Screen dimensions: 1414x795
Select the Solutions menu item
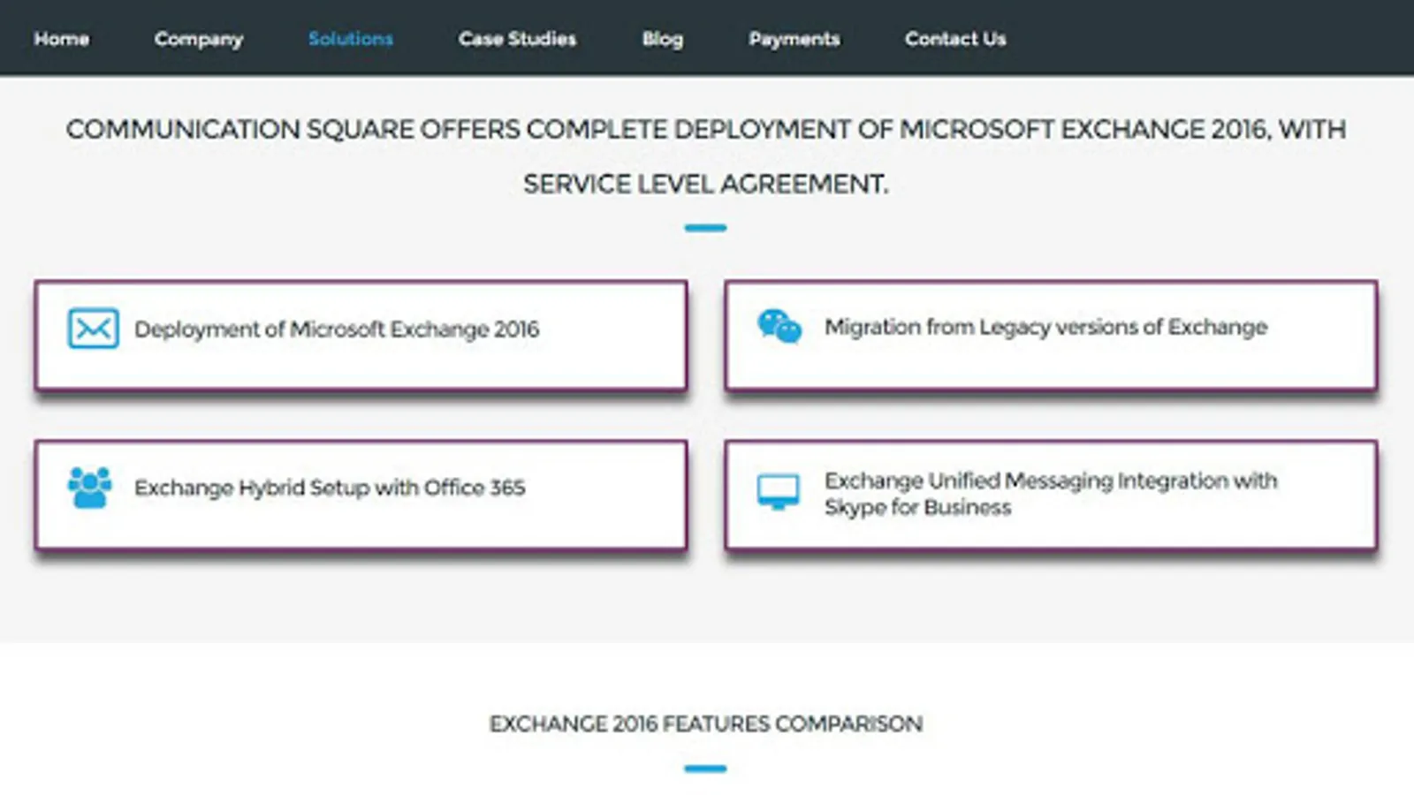tap(351, 39)
